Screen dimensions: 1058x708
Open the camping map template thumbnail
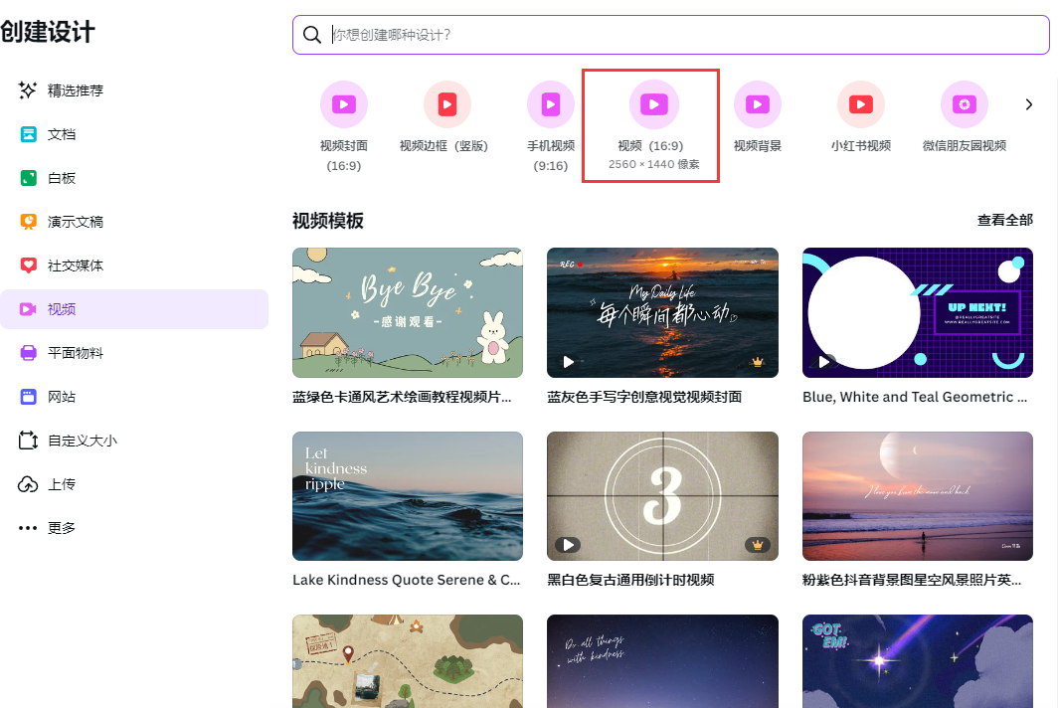[x=408, y=660]
